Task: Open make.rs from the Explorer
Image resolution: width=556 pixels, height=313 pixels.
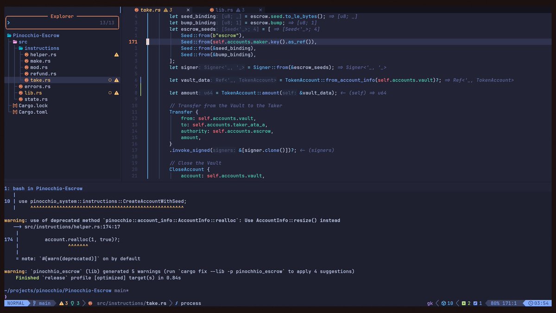Action: (x=40, y=61)
